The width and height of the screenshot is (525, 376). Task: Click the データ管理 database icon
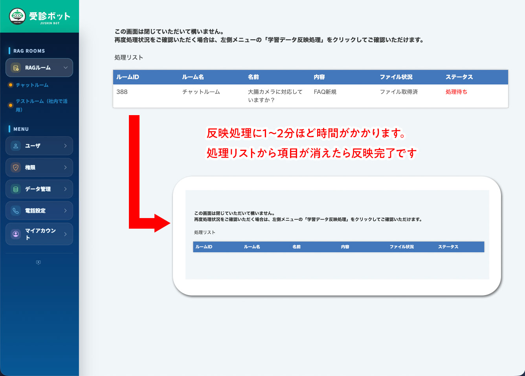pyautogui.click(x=16, y=189)
